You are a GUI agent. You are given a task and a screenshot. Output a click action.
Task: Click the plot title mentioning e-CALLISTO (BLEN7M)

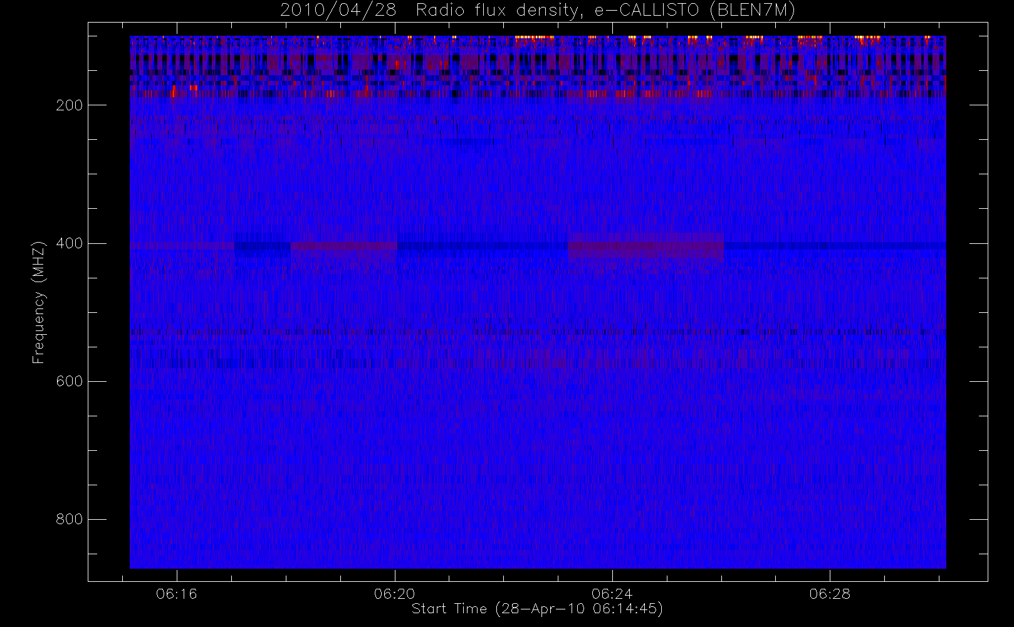pyautogui.click(x=538, y=11)
